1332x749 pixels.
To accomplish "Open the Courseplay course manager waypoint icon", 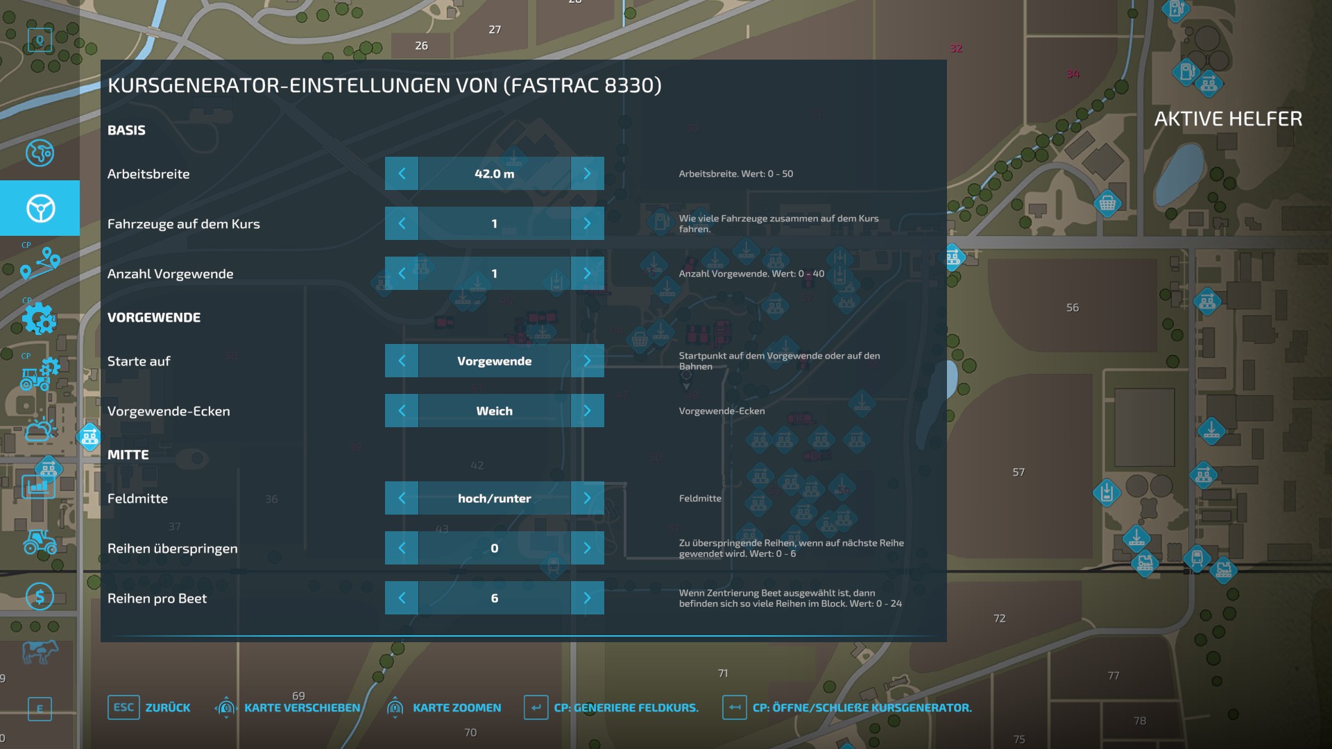I will click(40, 264).
